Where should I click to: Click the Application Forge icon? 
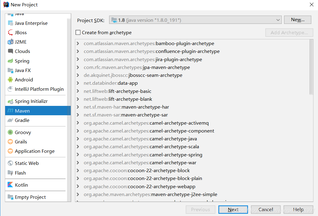coord(10,151)
